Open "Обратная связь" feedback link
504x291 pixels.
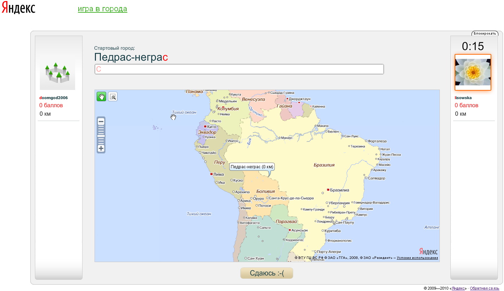(484, 288)
